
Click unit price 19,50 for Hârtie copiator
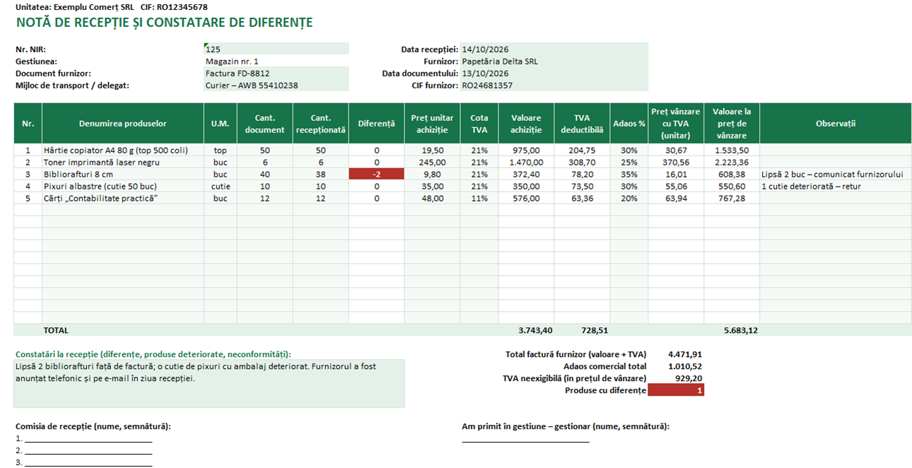tap(432, 151)
